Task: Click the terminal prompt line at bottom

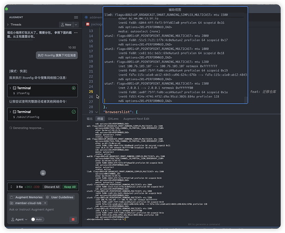Action: 106,219
